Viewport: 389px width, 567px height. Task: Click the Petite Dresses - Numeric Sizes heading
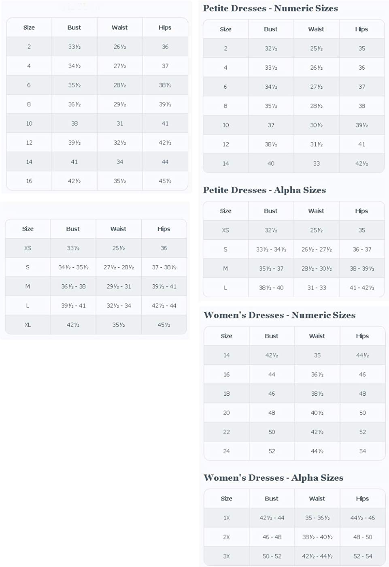(x=270, y=9)
